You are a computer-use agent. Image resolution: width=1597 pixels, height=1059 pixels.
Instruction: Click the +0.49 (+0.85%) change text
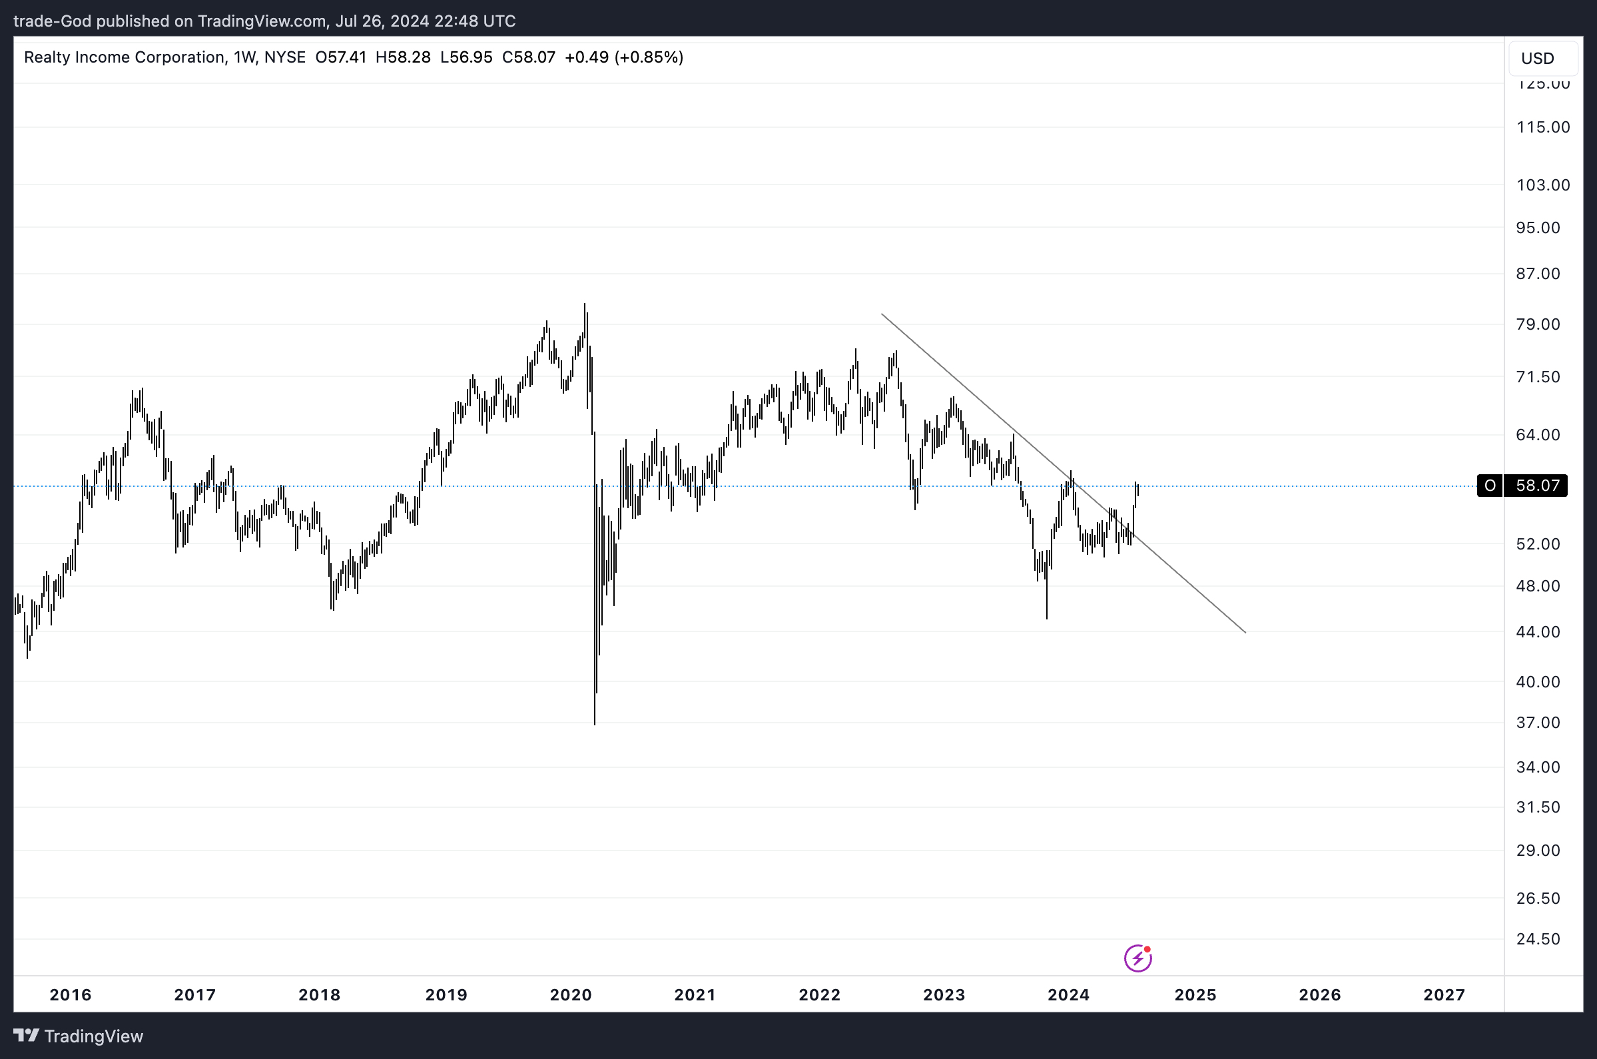(x=624, y=57)
